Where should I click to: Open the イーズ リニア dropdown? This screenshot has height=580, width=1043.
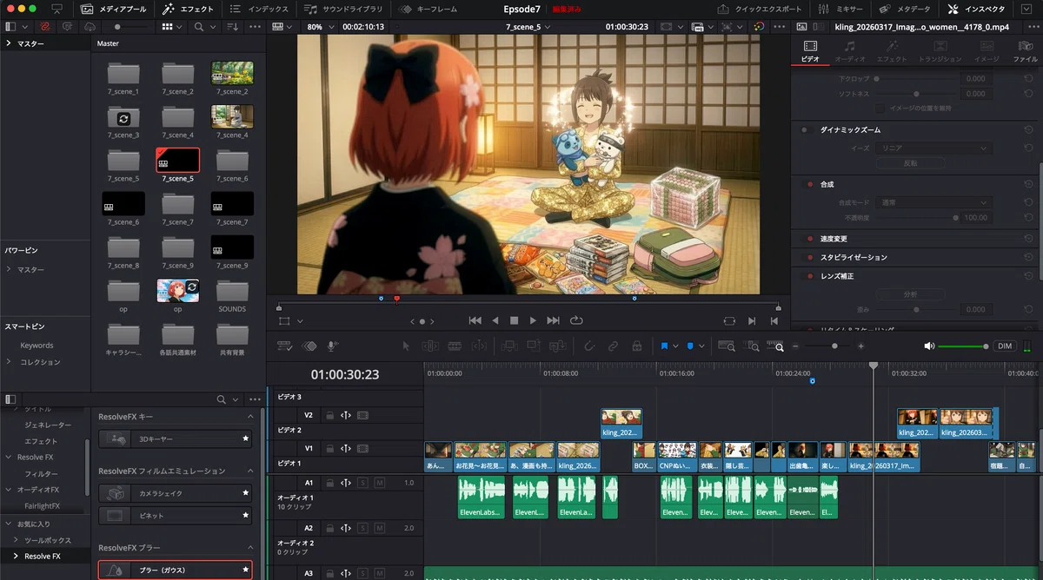(x=934, y=148)
